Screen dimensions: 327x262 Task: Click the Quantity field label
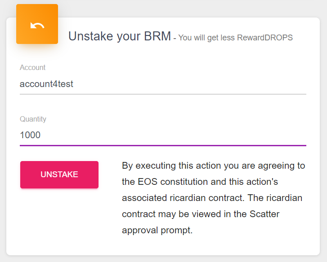(33, 119)
